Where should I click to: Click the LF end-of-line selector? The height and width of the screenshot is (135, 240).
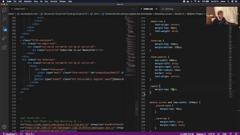218,134
